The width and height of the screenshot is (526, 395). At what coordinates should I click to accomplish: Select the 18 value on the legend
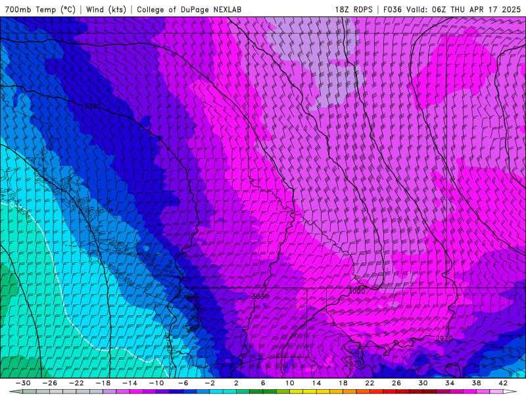[x=343, y=383]
